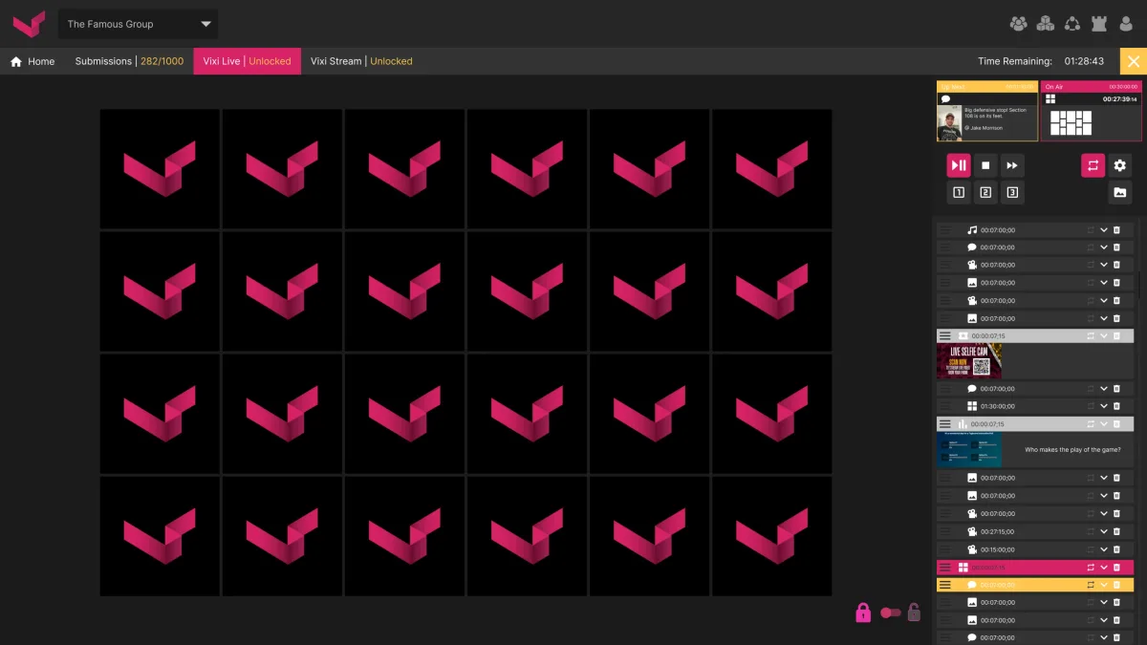Viewport: 1147px width, 645px height.
Task: Click the bar chart poll icon
Action: tap(963, 424)
